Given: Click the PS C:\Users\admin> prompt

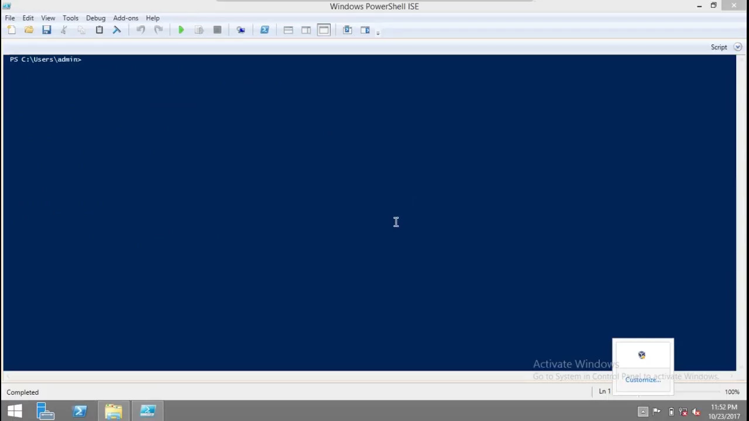Looking at the screenshot, I should click(46, 60).
